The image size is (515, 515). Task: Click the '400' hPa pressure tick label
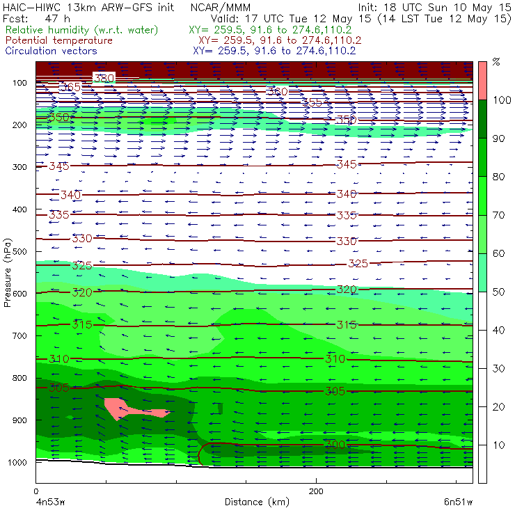click(x=19, y=209)
